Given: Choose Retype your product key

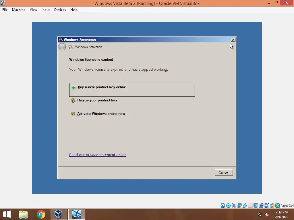Looking at the screenshot, I should pos(97,100).
